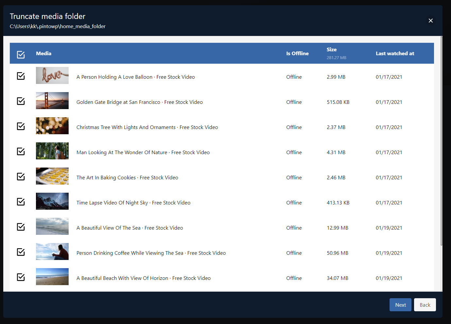Click 01/19/2021 date in Beautiful Beach row

tap(389, 278)
